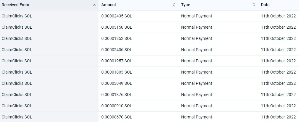The width and height of the screenshot is (299, 122).
Task: Sort table by Type header
Action: [x=186, y=5]
